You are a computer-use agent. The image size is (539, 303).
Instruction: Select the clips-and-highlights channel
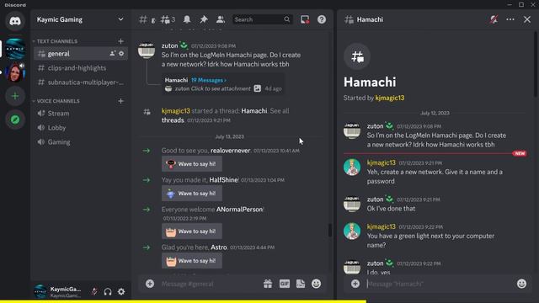coord(81,68)
